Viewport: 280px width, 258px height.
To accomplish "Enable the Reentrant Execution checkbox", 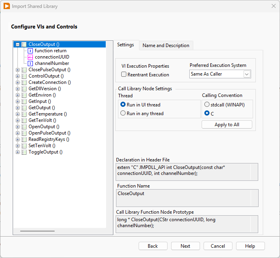I will tap(124, 74).
